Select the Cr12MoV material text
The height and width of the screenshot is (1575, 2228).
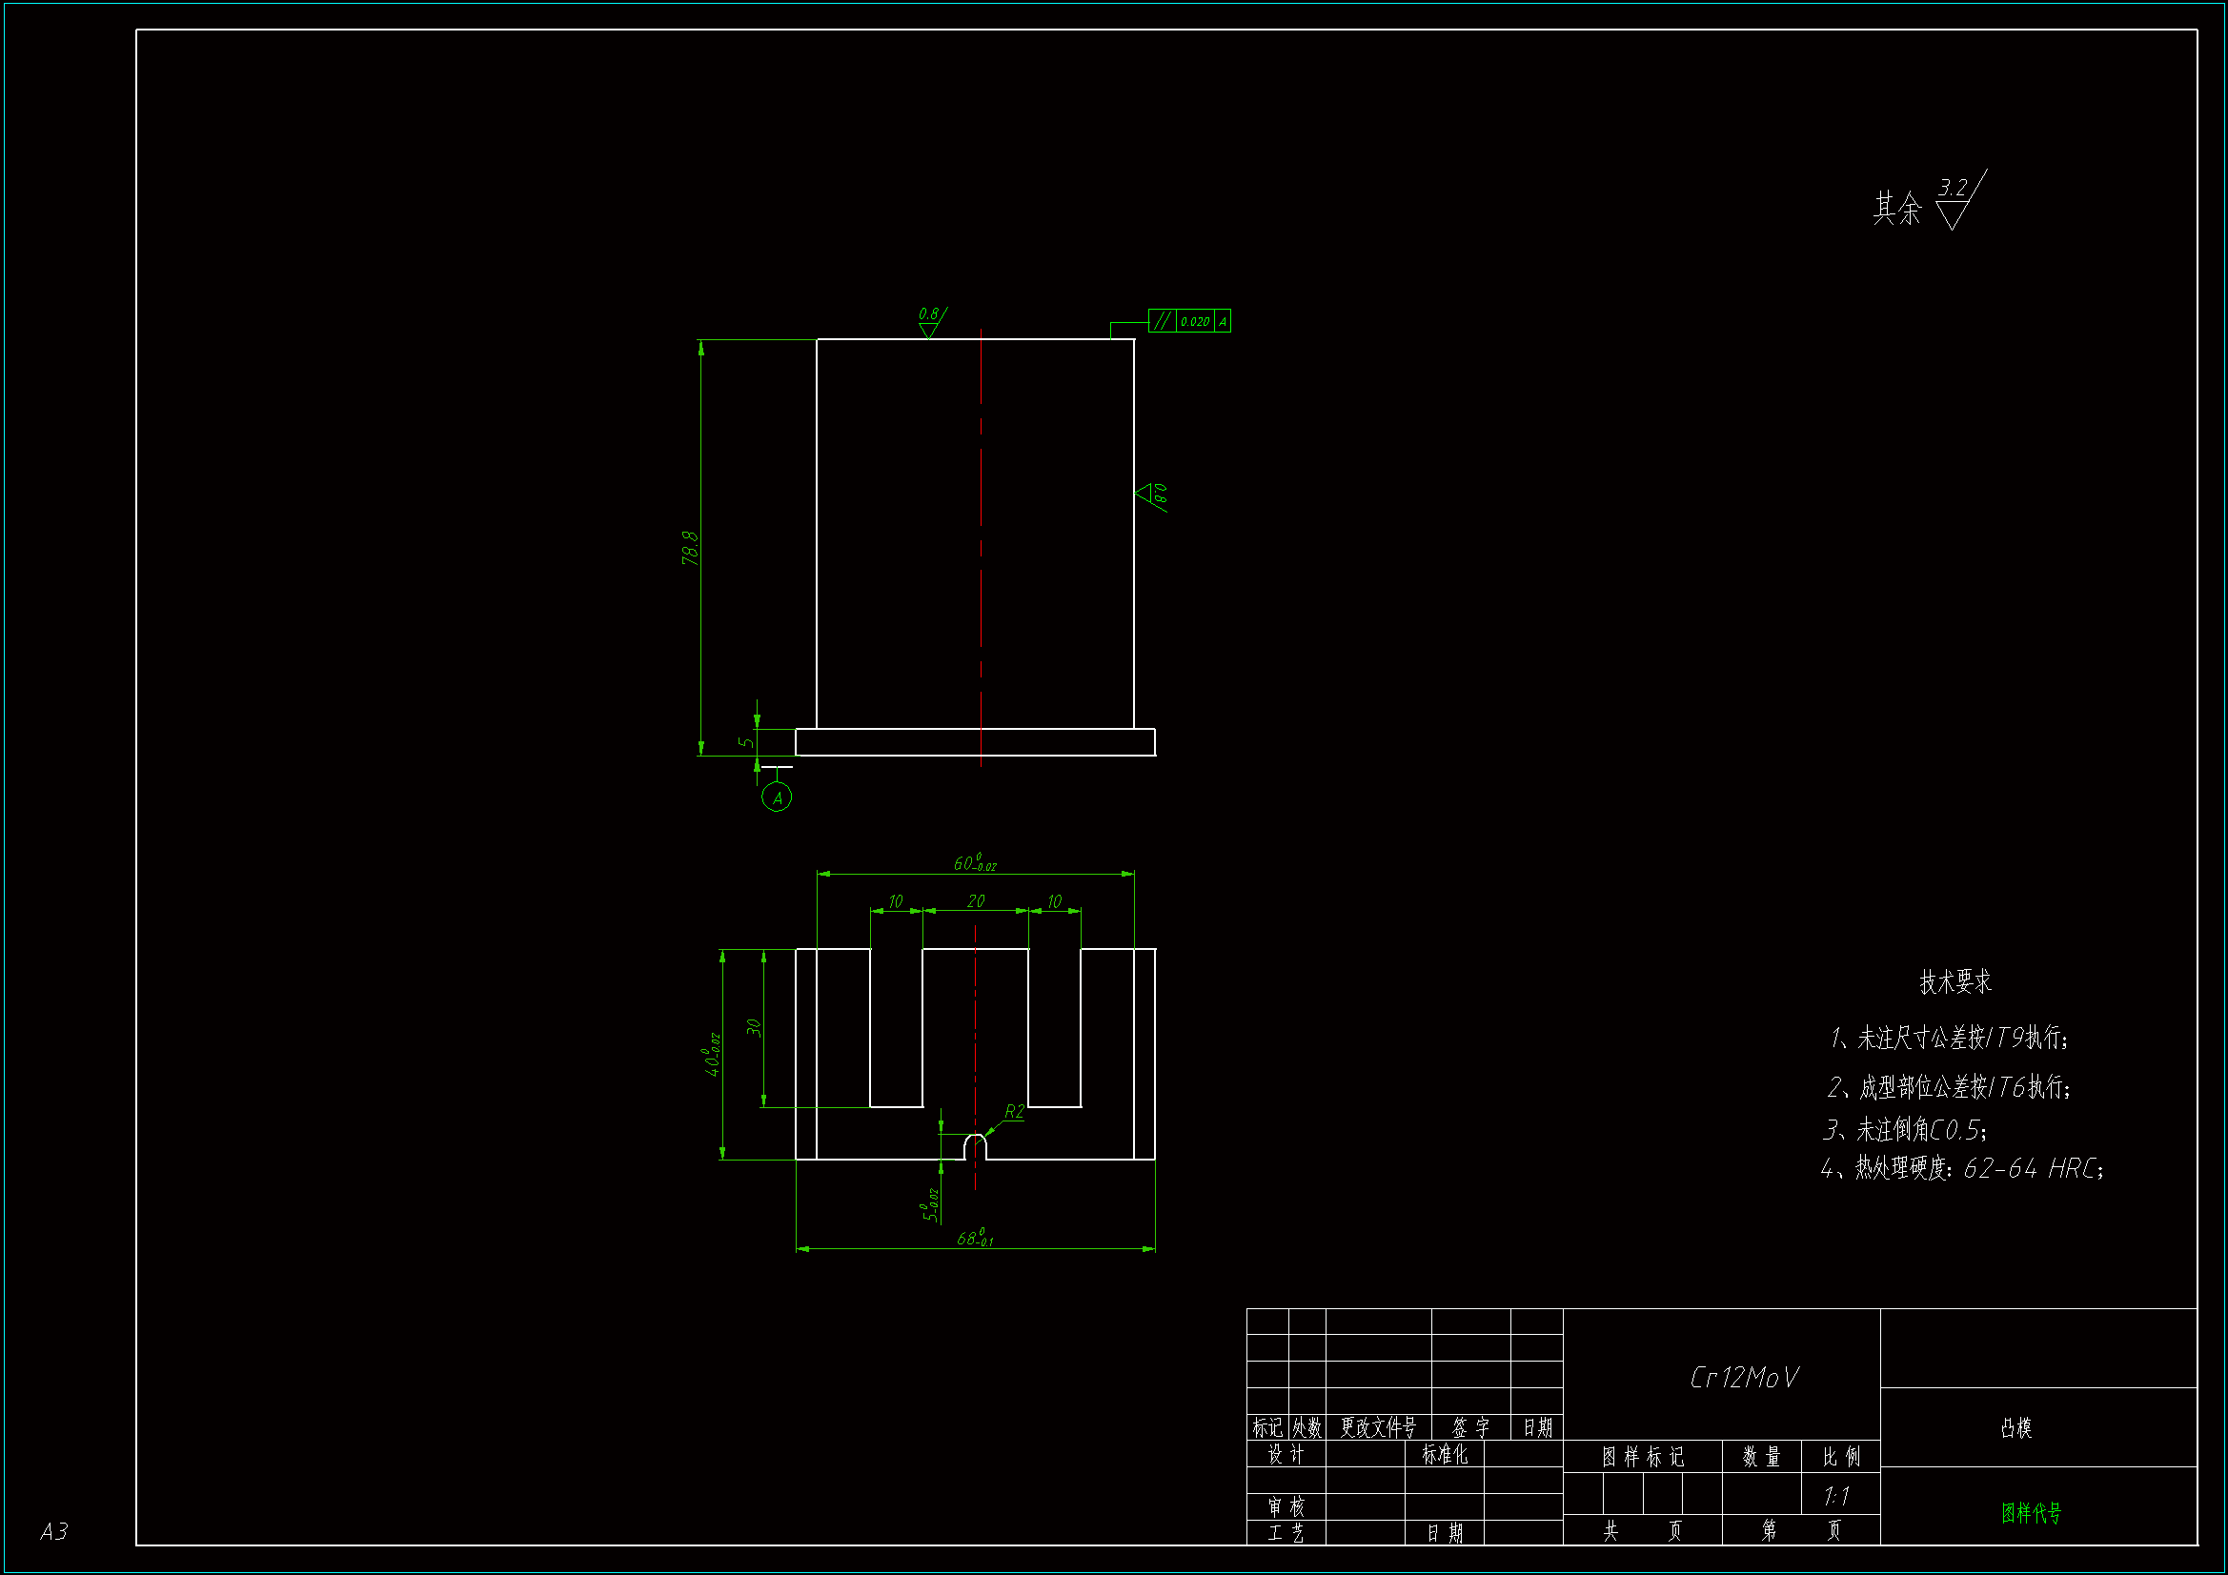(1744, 1377)
